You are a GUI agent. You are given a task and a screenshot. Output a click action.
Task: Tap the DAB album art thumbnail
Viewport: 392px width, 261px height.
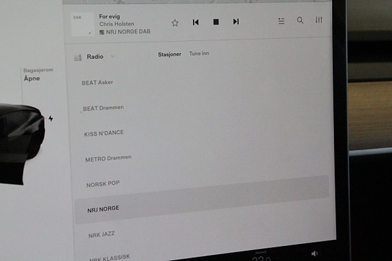82,25
